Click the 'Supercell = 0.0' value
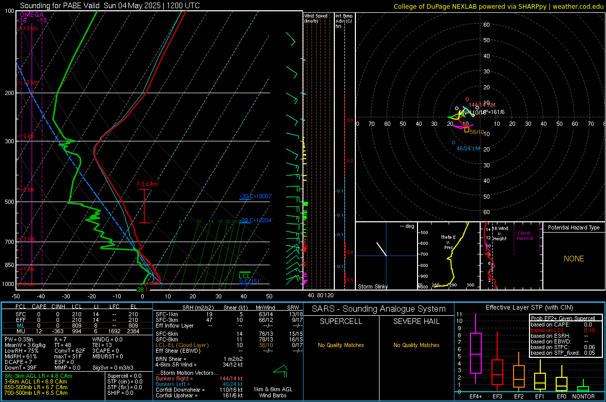Screen dimensions: 606x402 click(x=124, y=376)
